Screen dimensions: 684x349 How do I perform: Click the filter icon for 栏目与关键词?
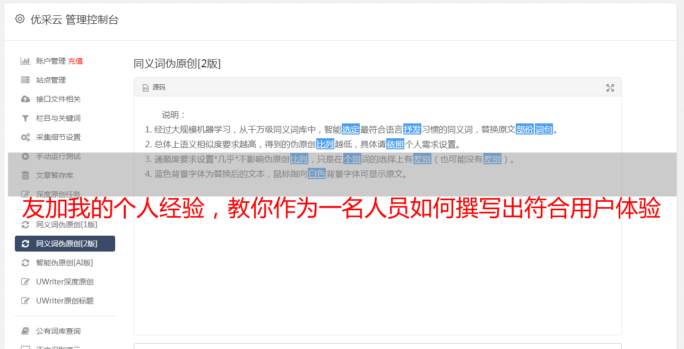[x=25, y=118]
